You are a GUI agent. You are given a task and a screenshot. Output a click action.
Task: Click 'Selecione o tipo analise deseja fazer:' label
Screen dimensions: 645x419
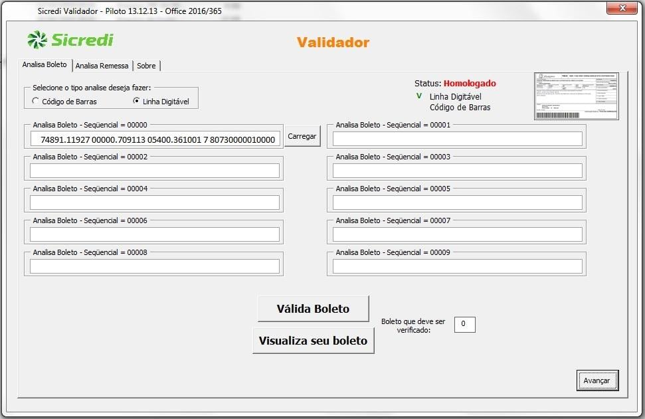(92, 88)
